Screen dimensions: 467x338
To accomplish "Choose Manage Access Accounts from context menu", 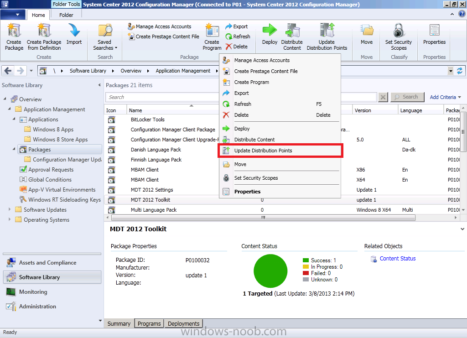I will [x=280, y=60].
